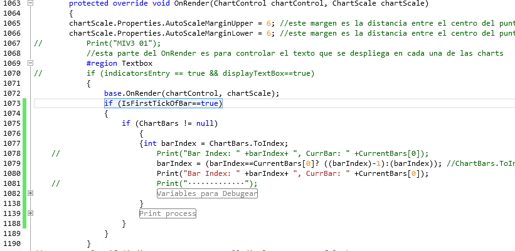515x251 pixels.
Task: Place the cursor on 'if (IsFirstTickOfBar==true)'
Action: coord(163,103)
